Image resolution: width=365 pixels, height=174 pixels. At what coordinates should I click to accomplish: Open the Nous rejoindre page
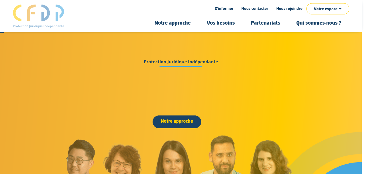coord(289,9)
